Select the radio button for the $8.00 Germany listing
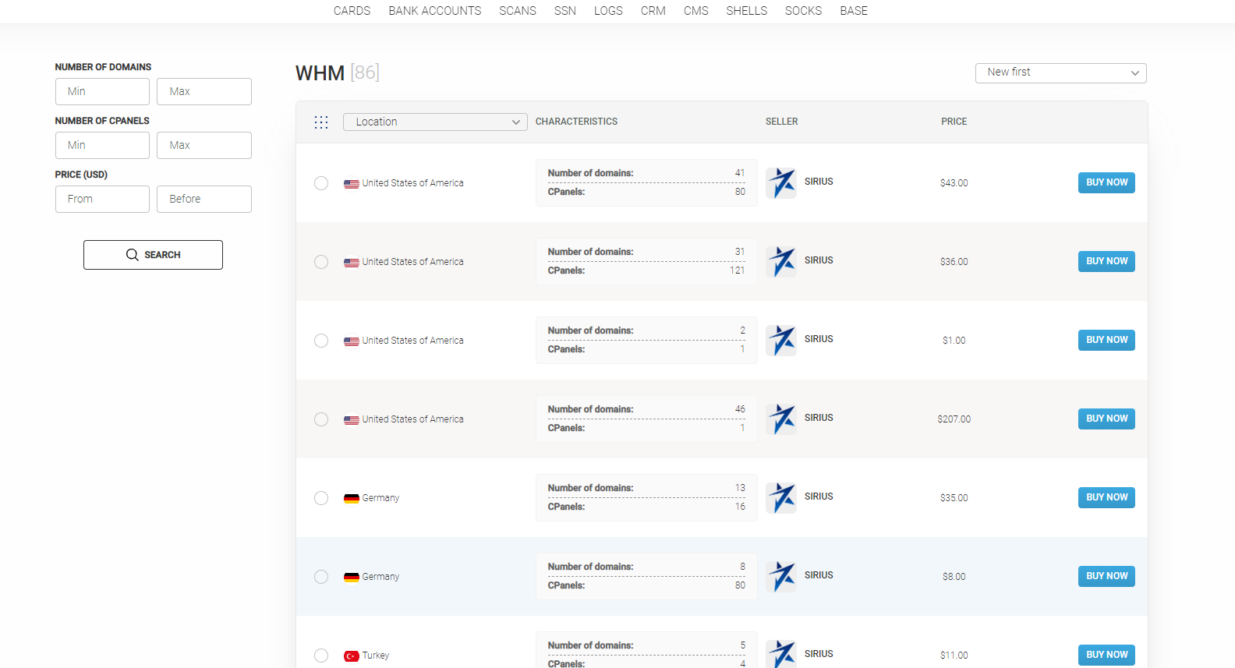This screenshot has height=668, width=1235. pos(321,577)
